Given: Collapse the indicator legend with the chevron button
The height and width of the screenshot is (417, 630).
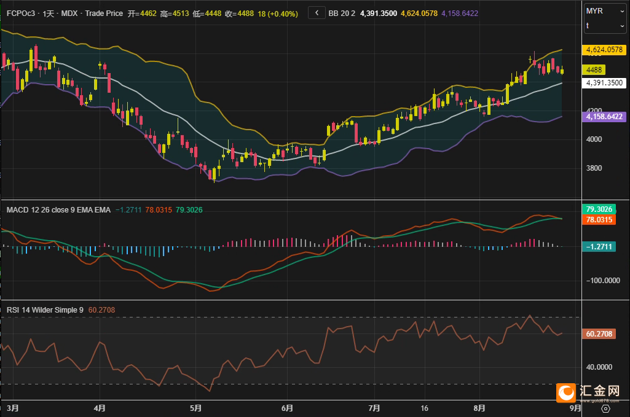Looking at the screenshot, I should point(317,13).
